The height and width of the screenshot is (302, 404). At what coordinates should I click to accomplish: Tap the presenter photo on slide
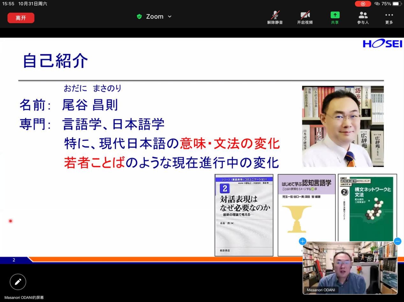click(343, 126)
